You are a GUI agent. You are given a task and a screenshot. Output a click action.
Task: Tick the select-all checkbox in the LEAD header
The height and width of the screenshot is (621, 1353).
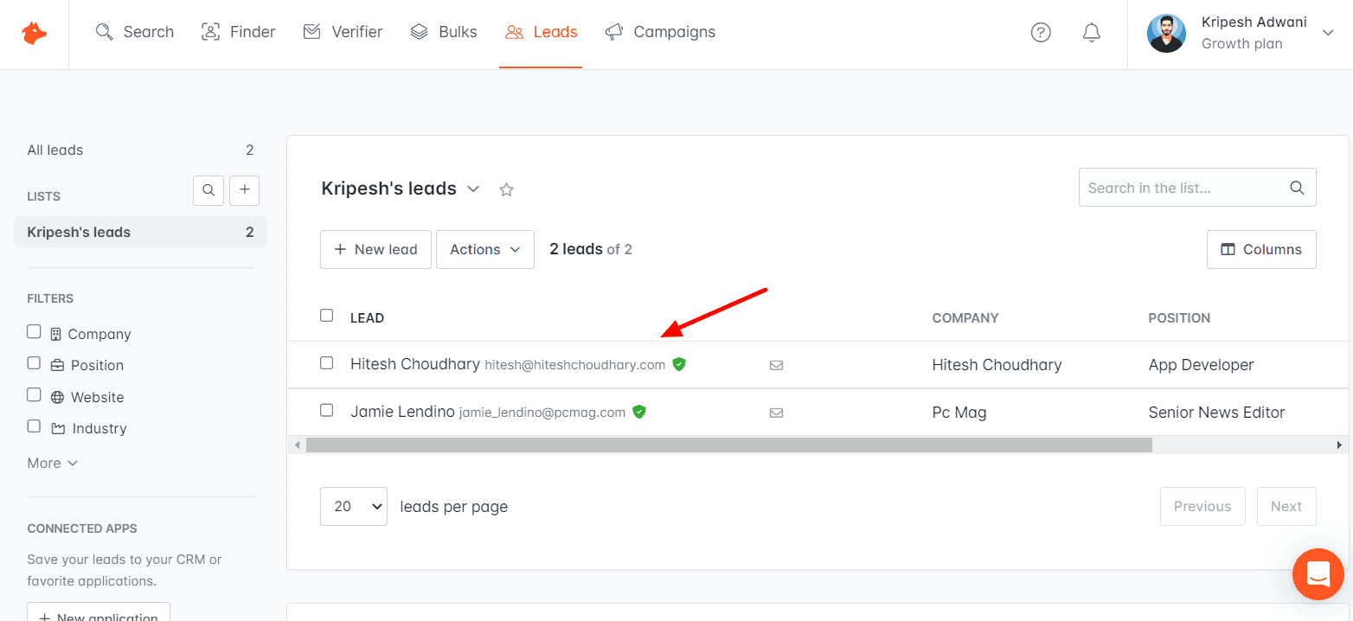pyautogui.click(x=326, y=316)
